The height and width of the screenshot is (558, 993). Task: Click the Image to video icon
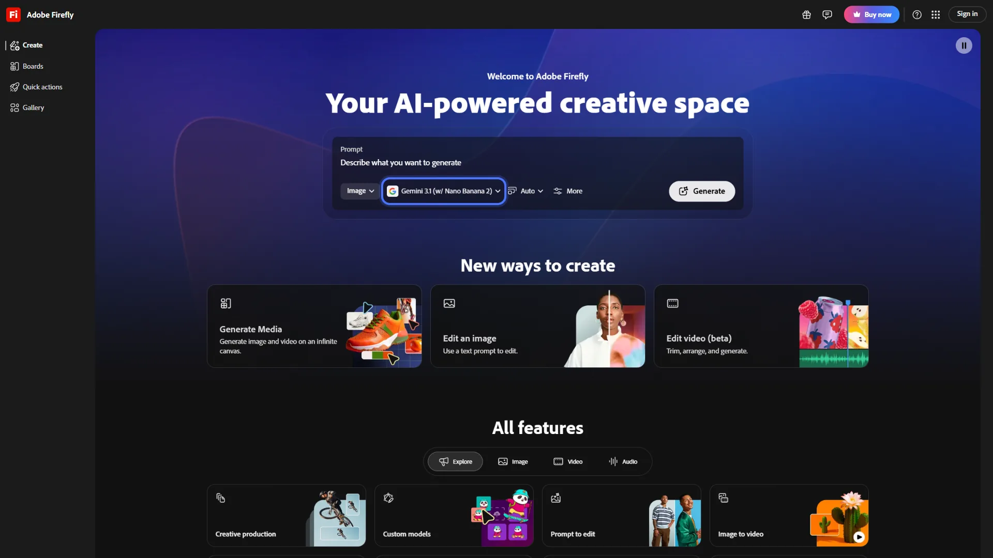(x=724, y=498)
